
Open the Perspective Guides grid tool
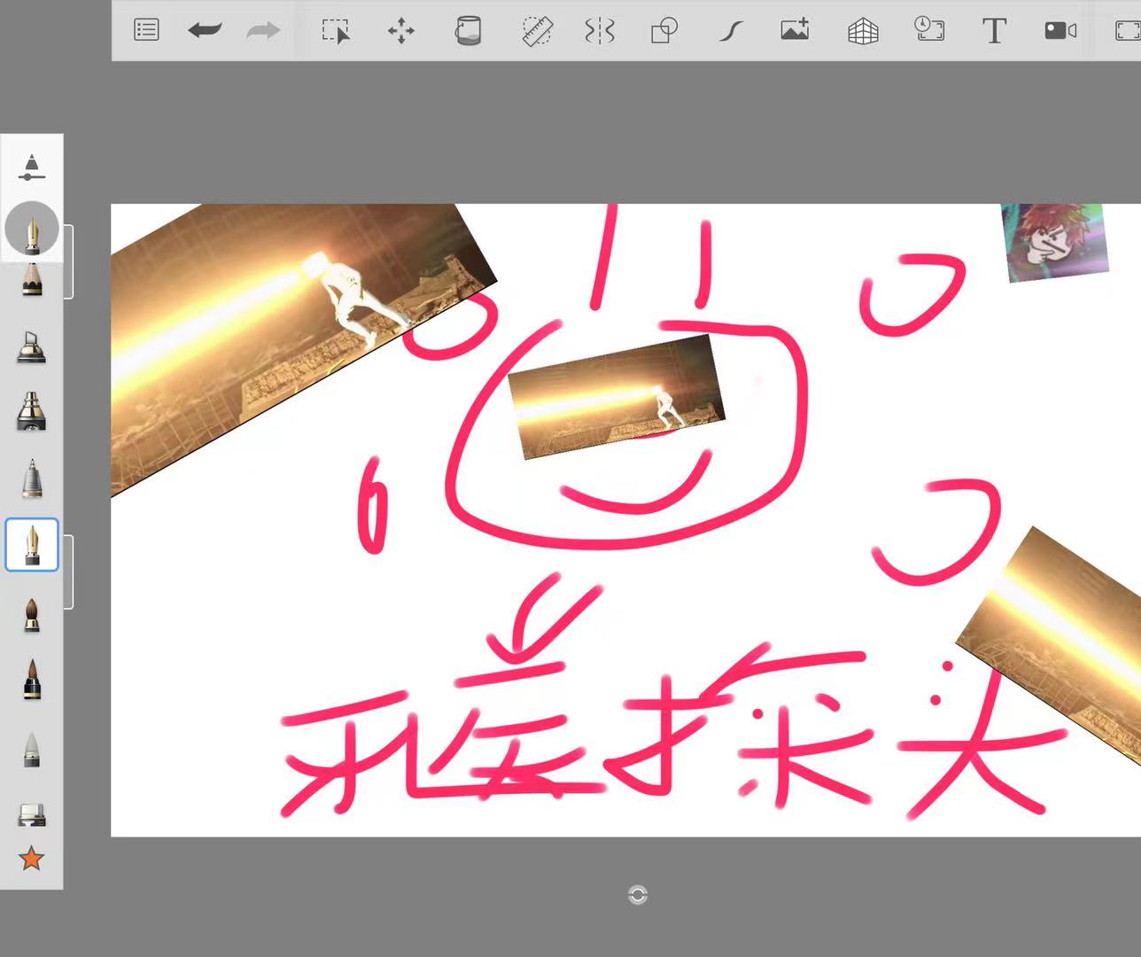click(863, 32)
